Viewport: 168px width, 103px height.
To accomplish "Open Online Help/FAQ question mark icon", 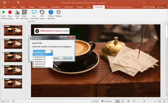I will click(x=51, y=12).
